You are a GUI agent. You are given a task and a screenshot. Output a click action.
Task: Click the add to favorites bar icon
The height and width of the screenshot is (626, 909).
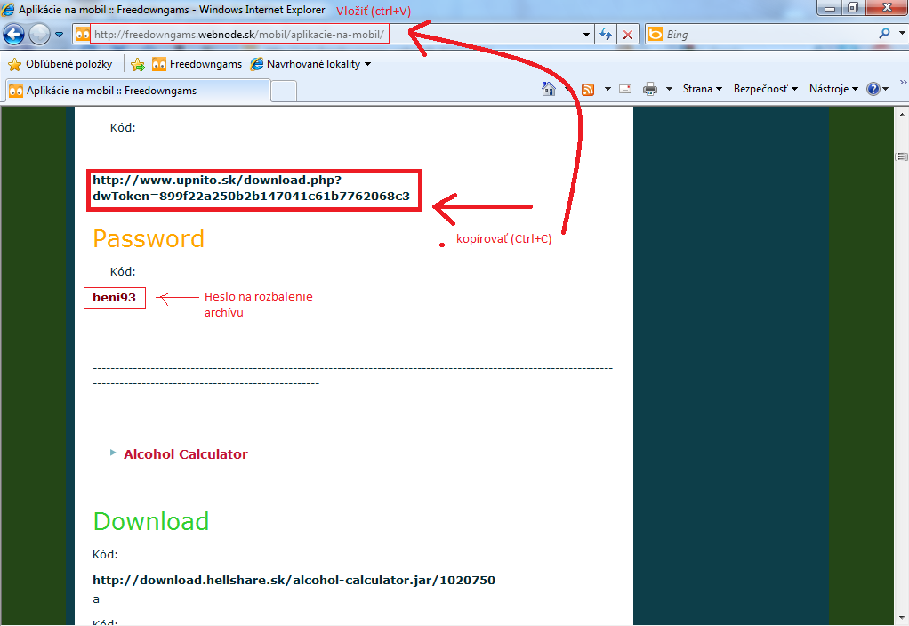click(x=138, y=64)
